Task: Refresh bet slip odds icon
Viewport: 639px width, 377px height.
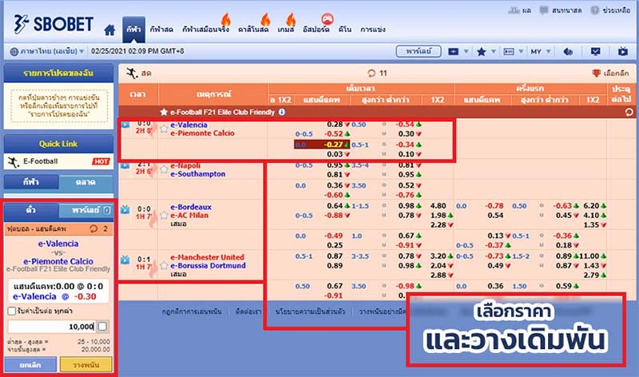Action: 93,228
